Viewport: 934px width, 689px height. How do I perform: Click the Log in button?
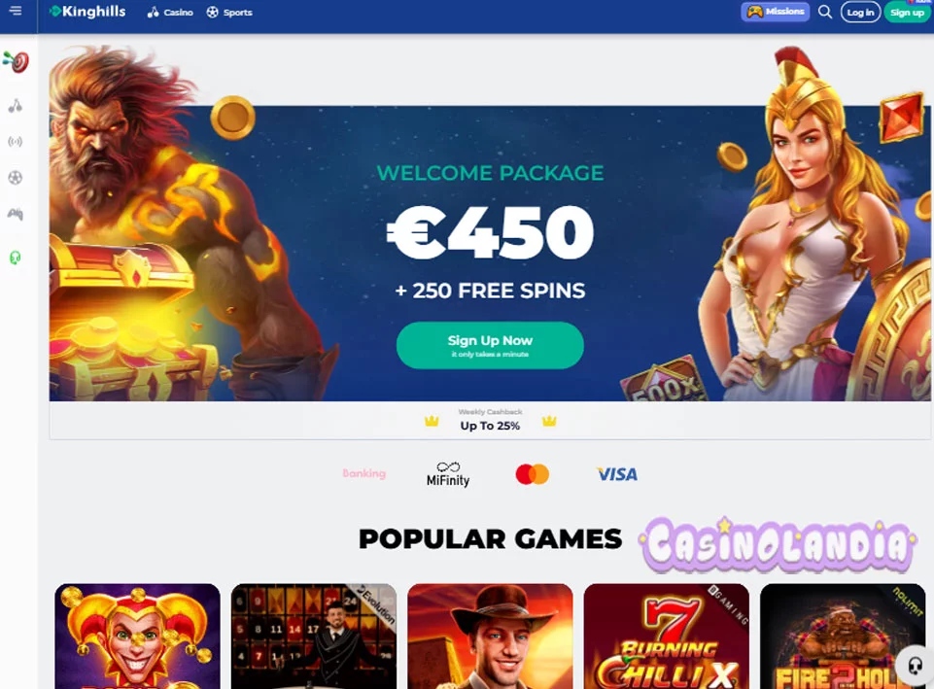point(860,12)
